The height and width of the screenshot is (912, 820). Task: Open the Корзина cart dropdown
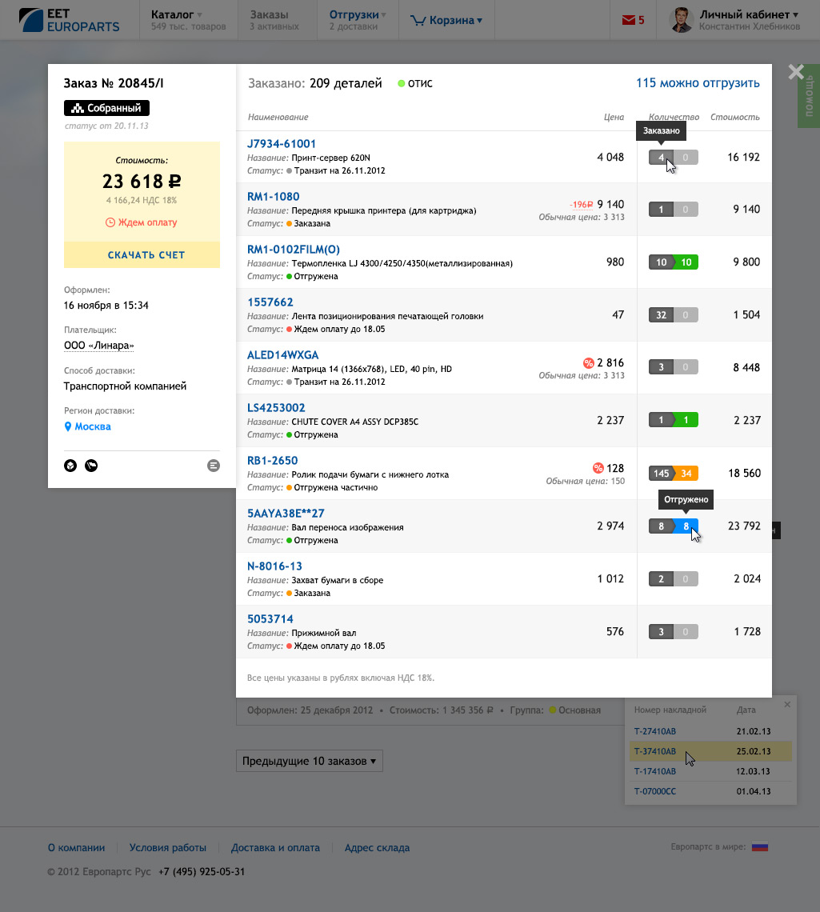click(446, 21)
